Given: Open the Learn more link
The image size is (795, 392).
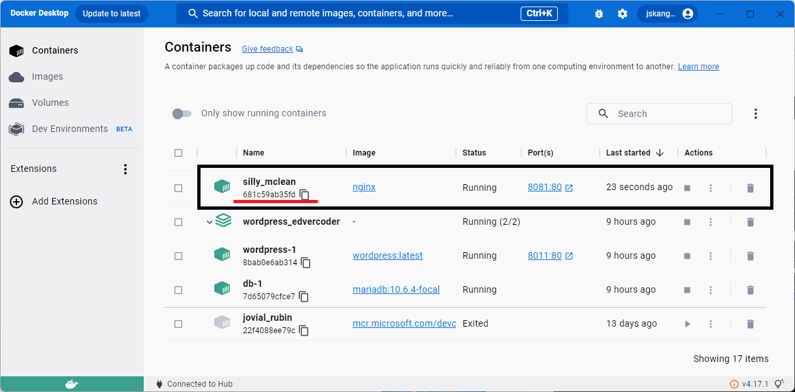Looking at the screenshot, I should tap(698, 67).
